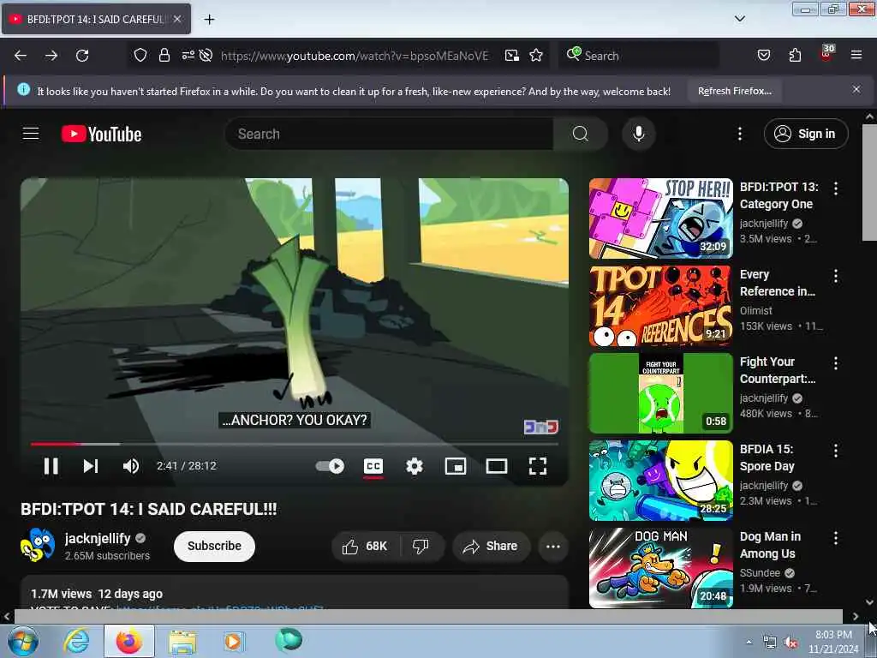Skip to the next video
Image resolution: width=877 pixels, height=658 pixels.
coord(91,466)
